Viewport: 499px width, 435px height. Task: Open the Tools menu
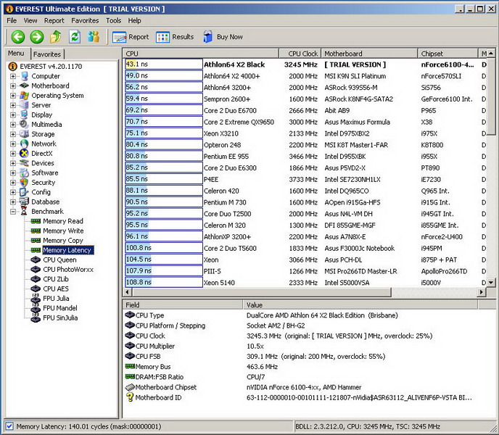pos(114,21)
